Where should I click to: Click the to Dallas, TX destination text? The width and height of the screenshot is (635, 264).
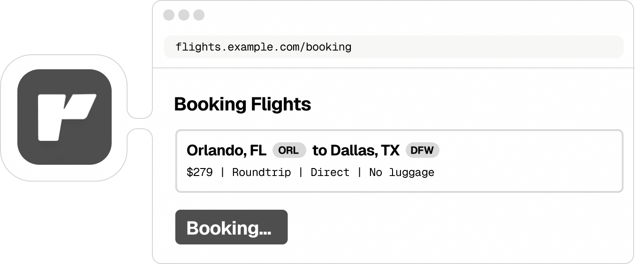(356, 150)
